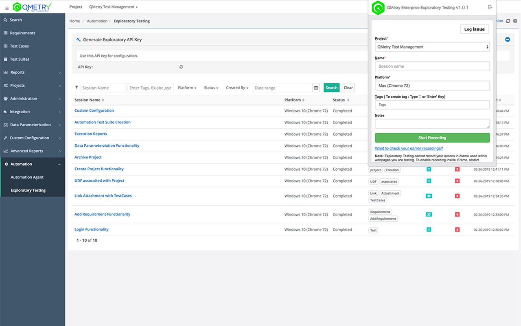Click the filter funnel icon before Session Name
Viewport: 521px width, 326px height.
pos(77,87)
